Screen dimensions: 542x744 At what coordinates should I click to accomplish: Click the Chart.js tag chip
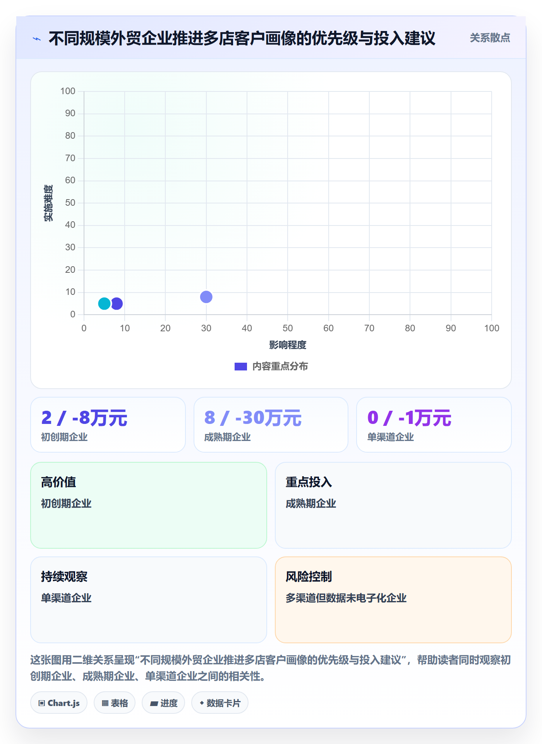59,703
